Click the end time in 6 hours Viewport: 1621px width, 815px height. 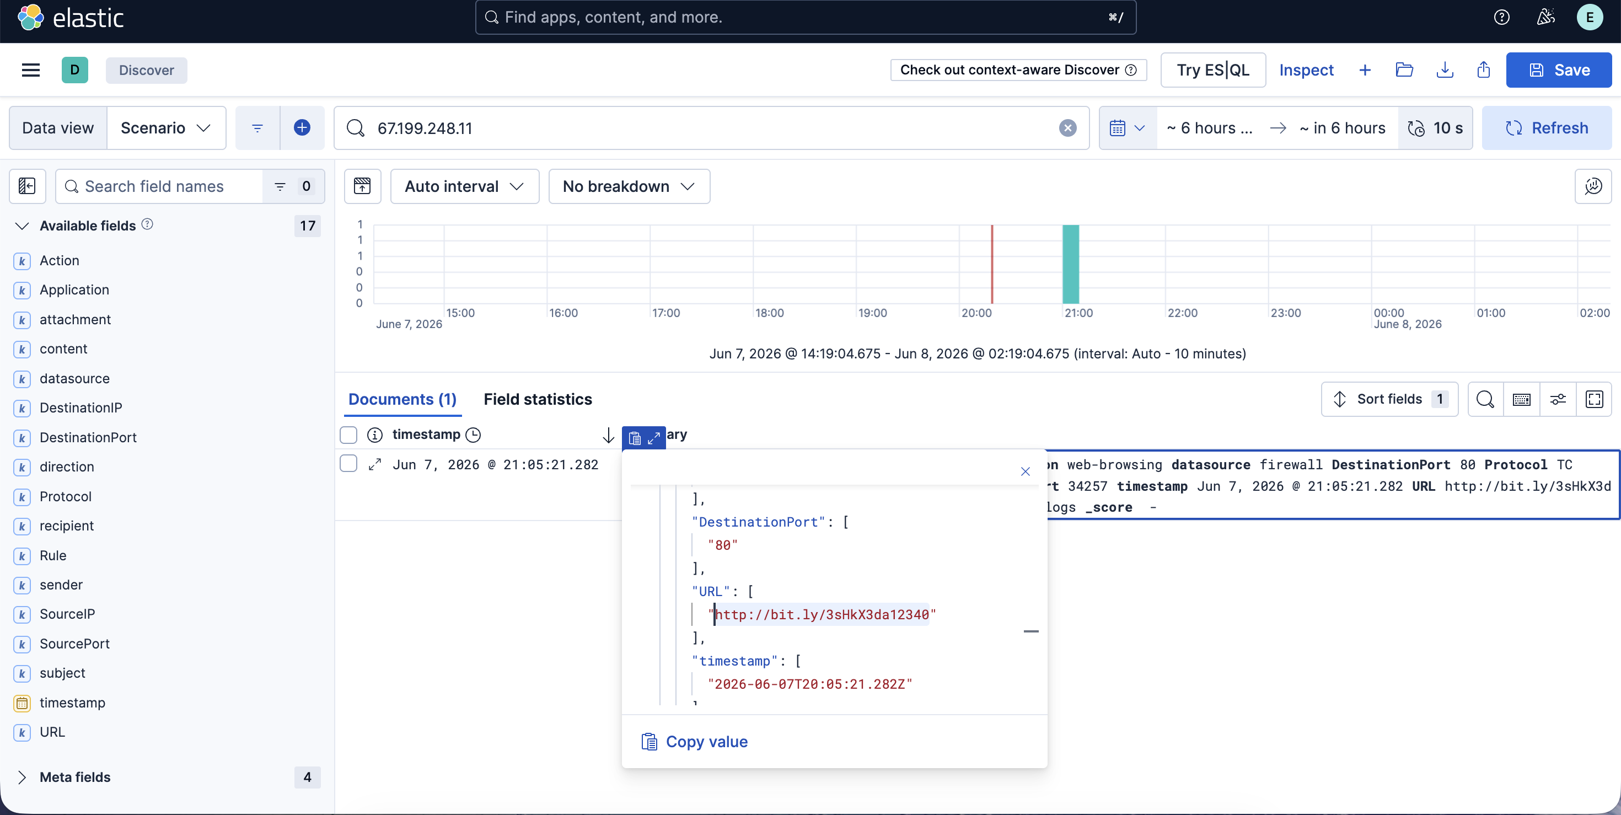click(x=1342, y=128)
